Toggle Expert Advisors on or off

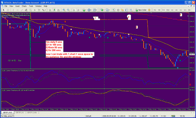[149, 10]
